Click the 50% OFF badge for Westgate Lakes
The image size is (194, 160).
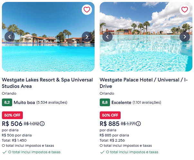click(12, 115)
